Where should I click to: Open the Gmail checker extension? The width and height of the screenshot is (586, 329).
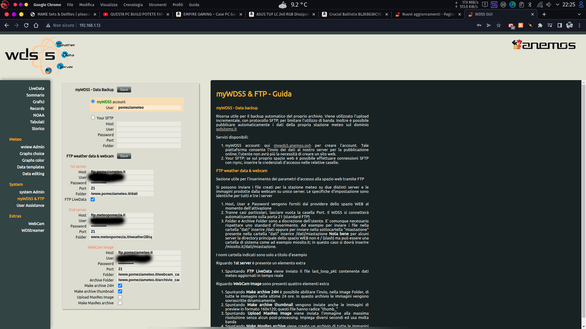[x=511, y=26]
